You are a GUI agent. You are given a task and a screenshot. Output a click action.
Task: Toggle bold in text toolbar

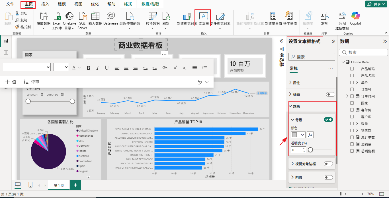pyautogui.click(x=89, y=68)
